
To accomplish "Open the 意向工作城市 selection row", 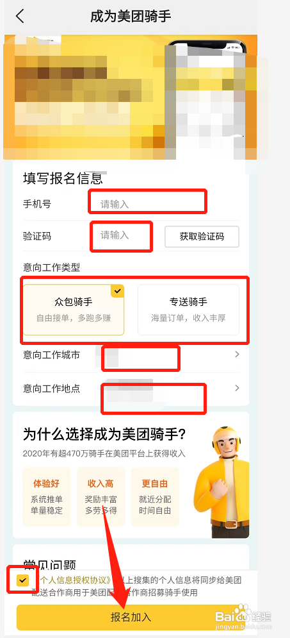I will click(x=131, y=355).
